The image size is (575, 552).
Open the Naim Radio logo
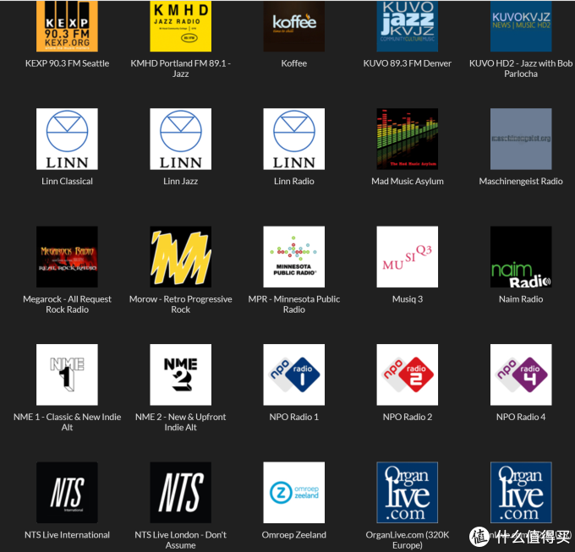point(521,257)
